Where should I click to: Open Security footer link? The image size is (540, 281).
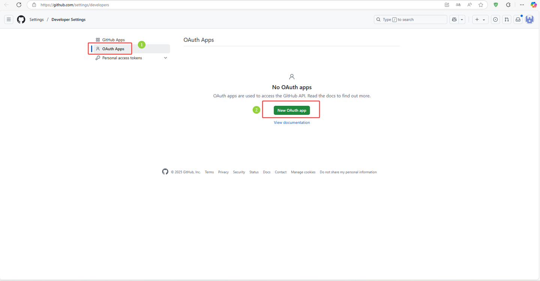tap(239, 172)
